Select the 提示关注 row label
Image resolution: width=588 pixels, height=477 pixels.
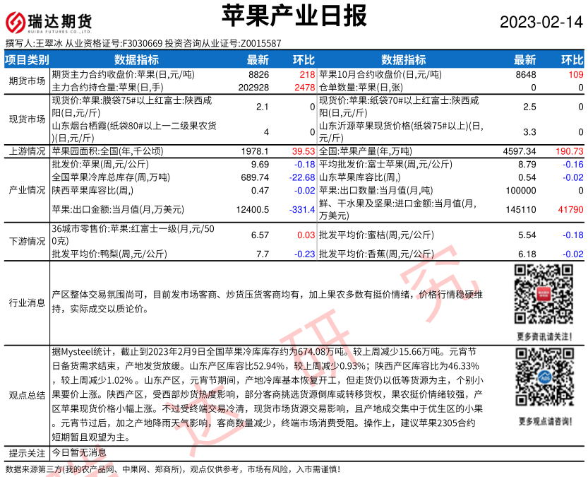pyautogui.click(x=27, y=452)
